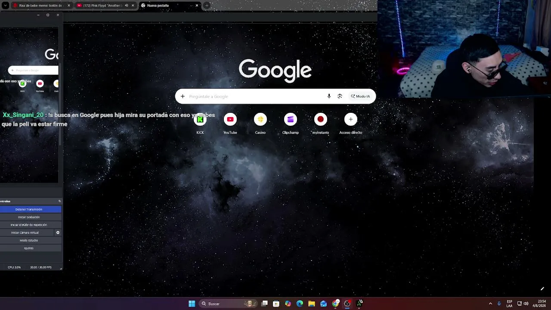Open volume control in the system tray
The height and width of the screenshot is (310, 551).
tap(526, 304)
